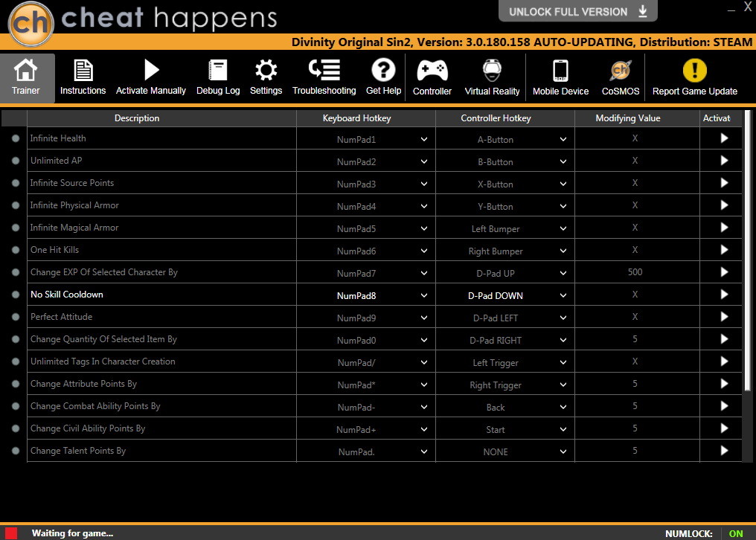
Task: Activate Infinite Magical Armor arrow
Action: point(724,228)
